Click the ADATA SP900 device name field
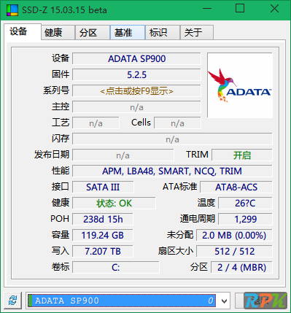Viewport: 291px width, 313px height. point(136,59)
